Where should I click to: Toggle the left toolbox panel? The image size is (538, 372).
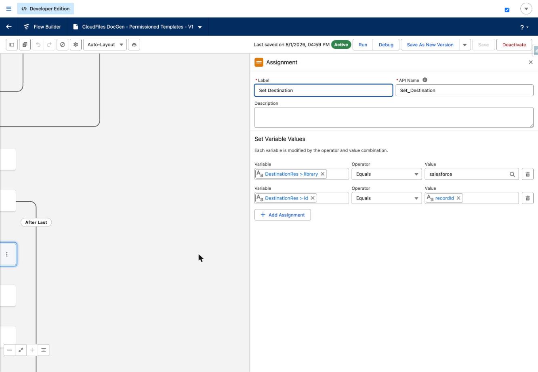pyautogui.click(x=12, y=45)
